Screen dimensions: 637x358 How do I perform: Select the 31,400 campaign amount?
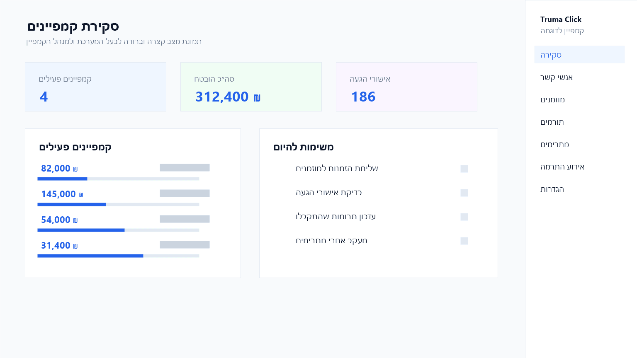(59, 245)
